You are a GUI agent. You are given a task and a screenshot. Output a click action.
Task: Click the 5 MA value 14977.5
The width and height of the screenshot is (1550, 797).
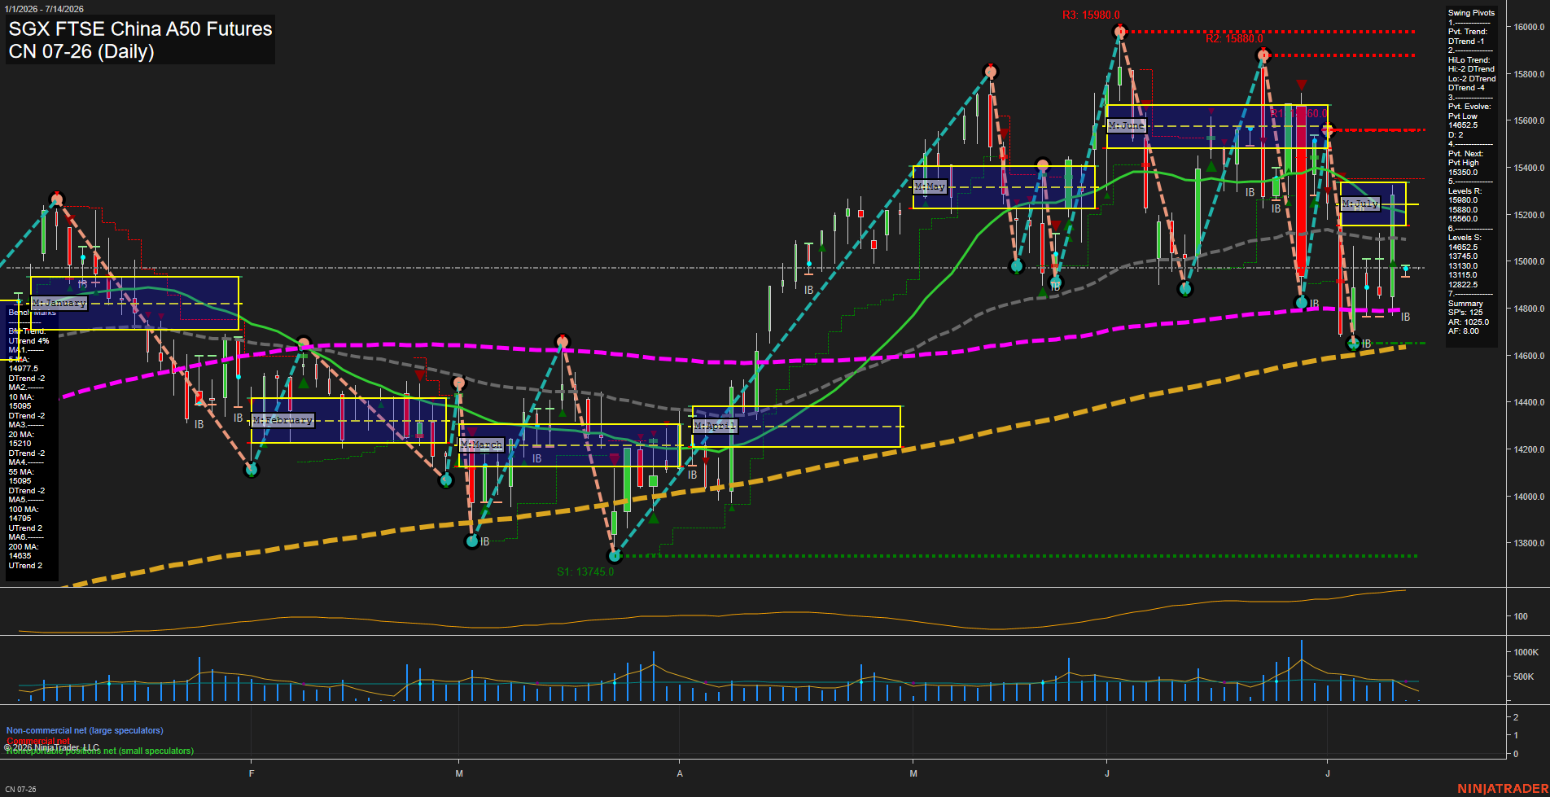24,369
